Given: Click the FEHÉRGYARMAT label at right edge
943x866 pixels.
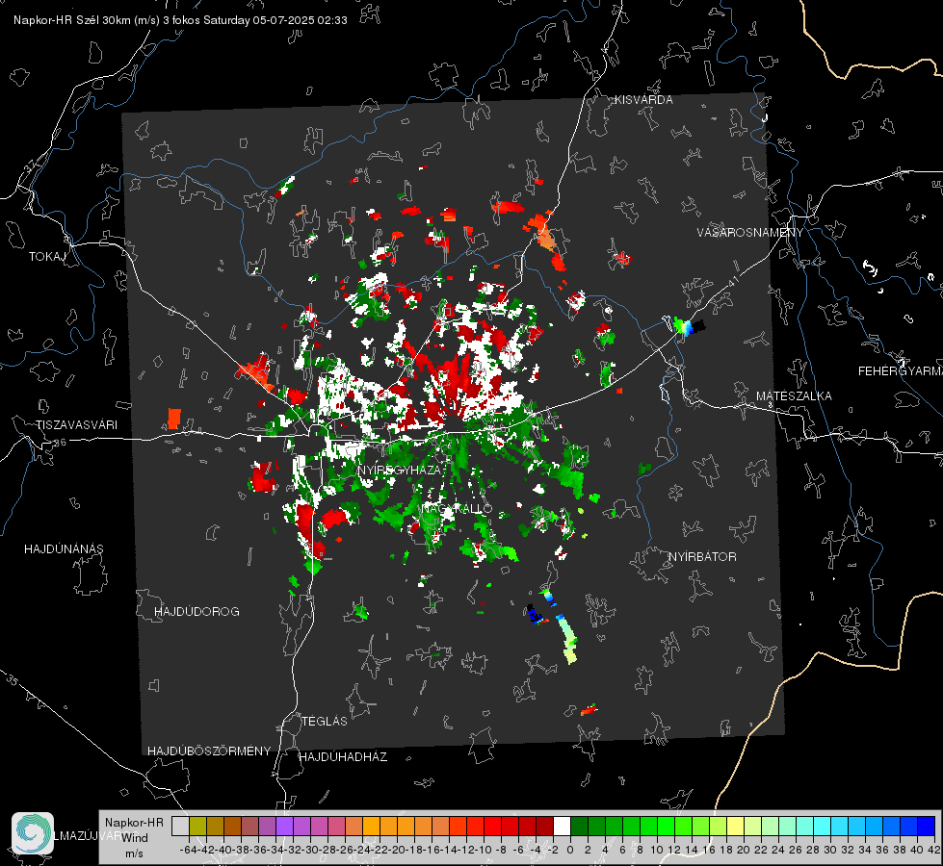Looking at the screenshot, I should (900, 371).
